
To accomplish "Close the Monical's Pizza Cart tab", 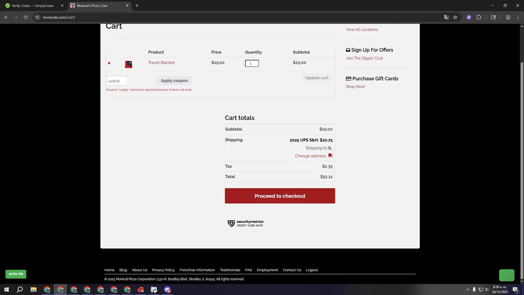I will click(x=127, y=6).
